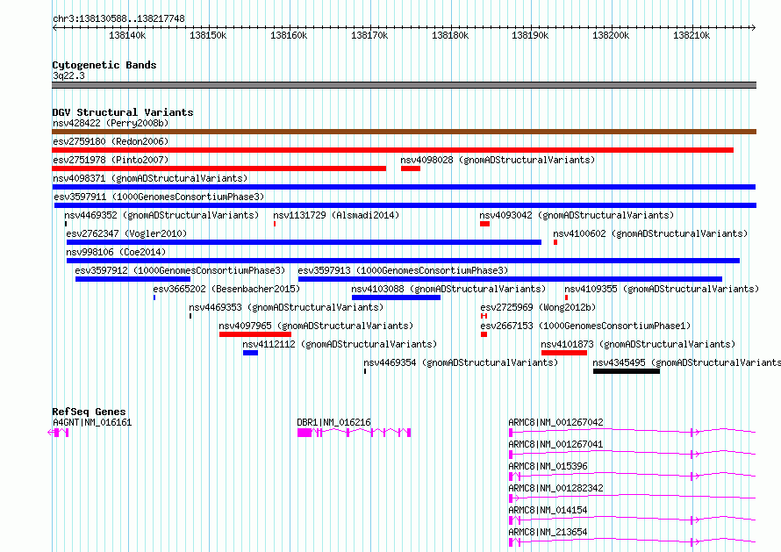Open the ARMC8|NM_001267041 transcript label

pyautogui.click(x=555, y=444)
